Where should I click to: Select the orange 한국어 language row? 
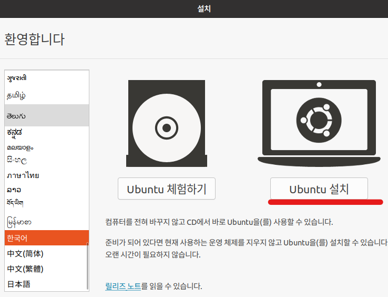(x=46, y=237)
